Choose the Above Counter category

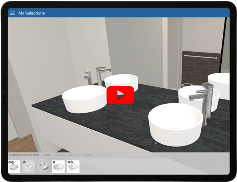[88, 155]
